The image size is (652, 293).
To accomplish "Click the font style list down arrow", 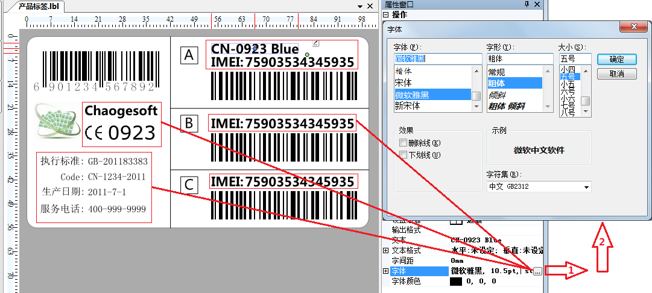I will [548, 107].
